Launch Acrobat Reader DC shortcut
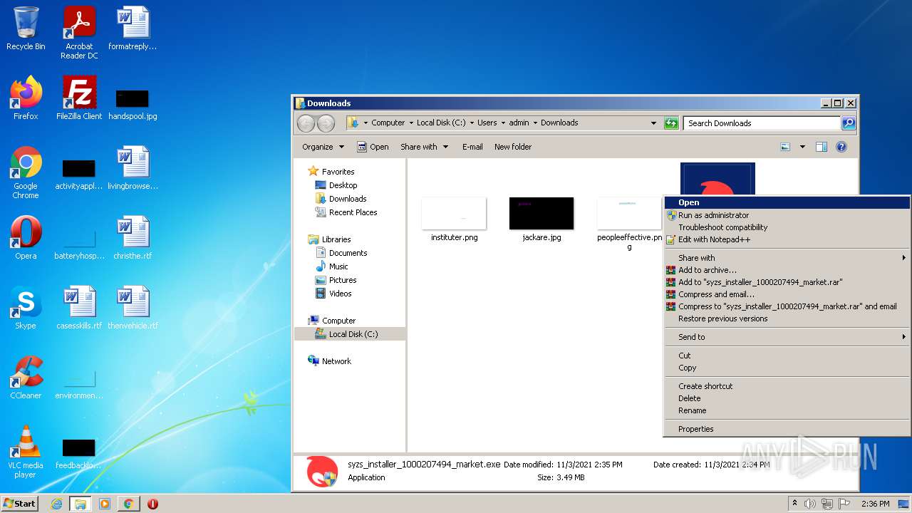Screen dimensions: 912x513 (79, 33)
